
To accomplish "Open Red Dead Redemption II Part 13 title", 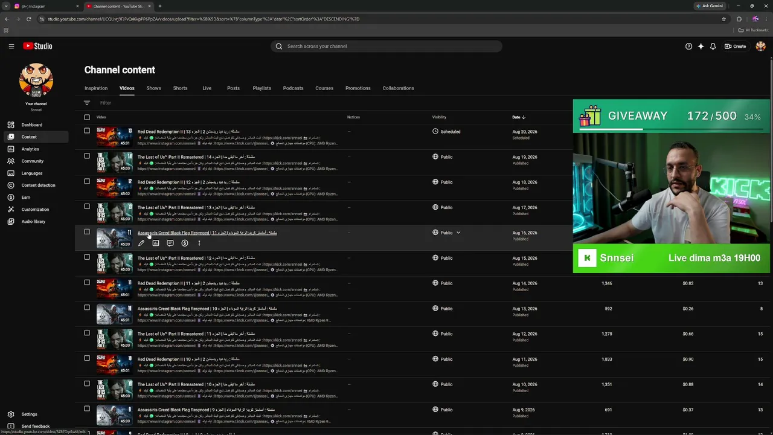I will pyautogui.click(x=188, y=132).
